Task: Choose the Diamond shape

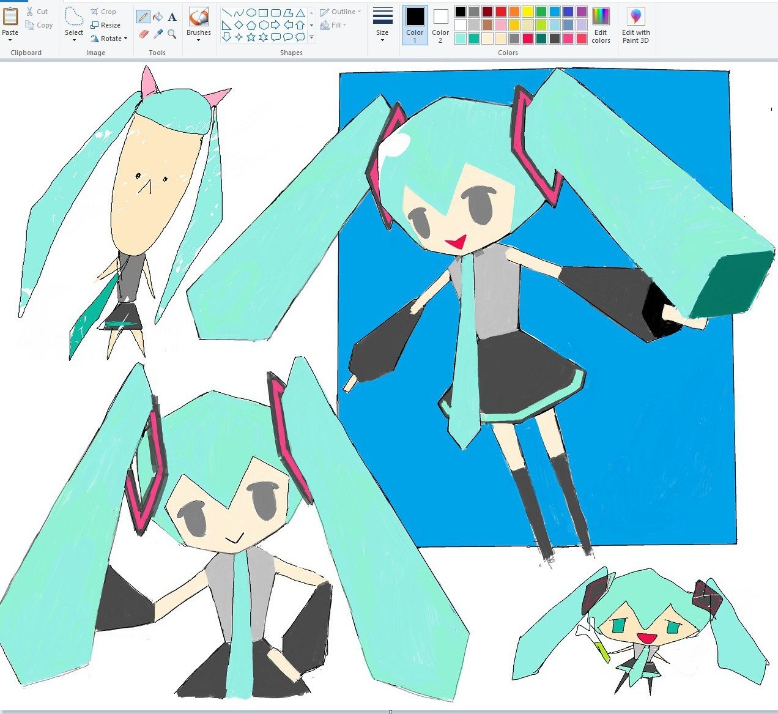Action: pyautogui.click(x=239, y=24)
